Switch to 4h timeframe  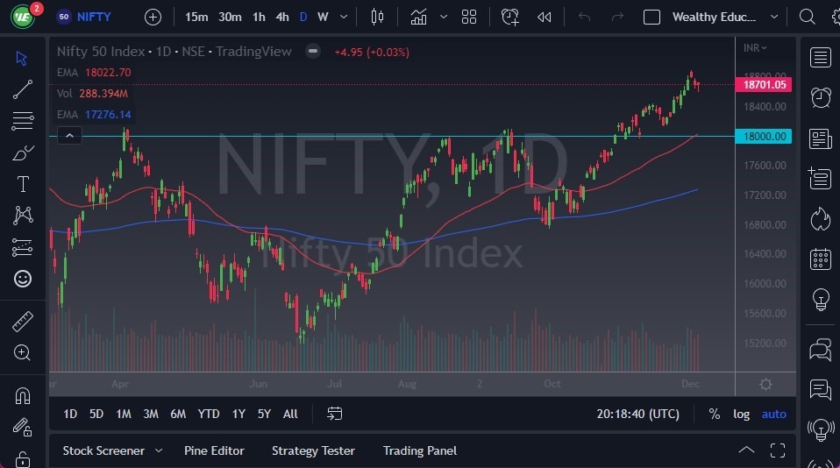[282, 18]
